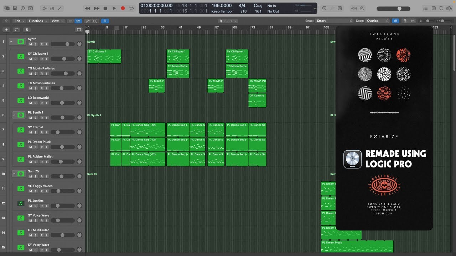Screen dimensions: 456x256
Task: Open the Library panel
Action: click(x=7, y=8)
